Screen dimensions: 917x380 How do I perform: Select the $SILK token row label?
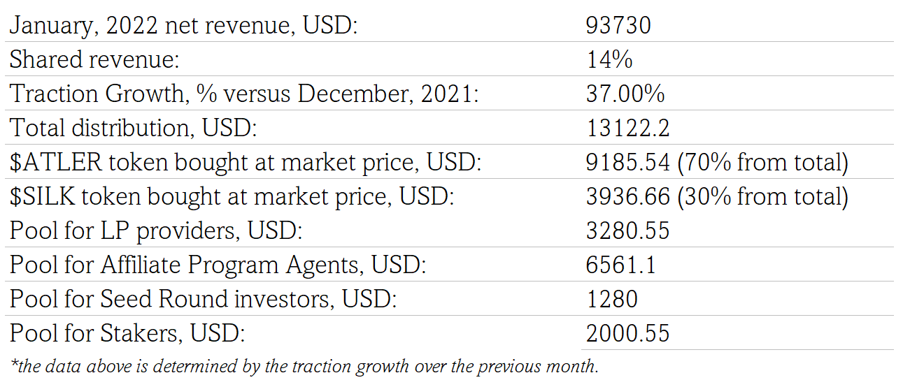(232, 196)
